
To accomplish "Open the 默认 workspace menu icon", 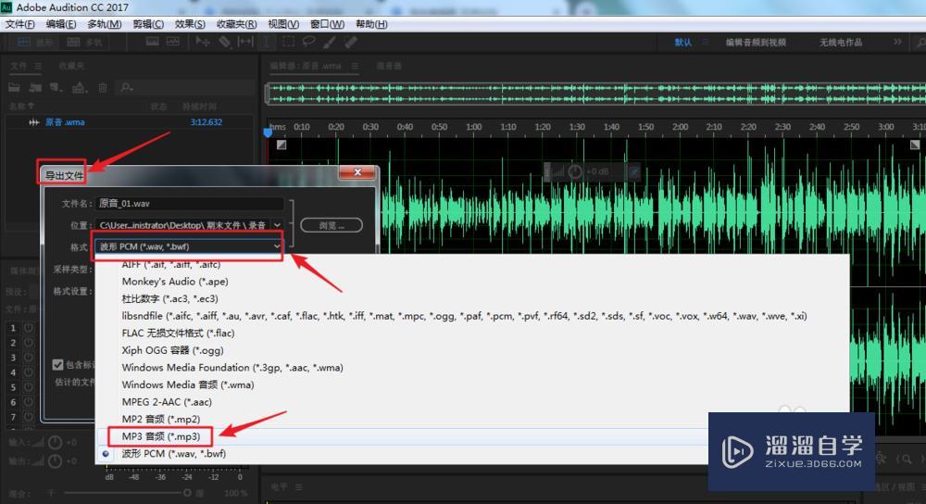I will 705,42.
